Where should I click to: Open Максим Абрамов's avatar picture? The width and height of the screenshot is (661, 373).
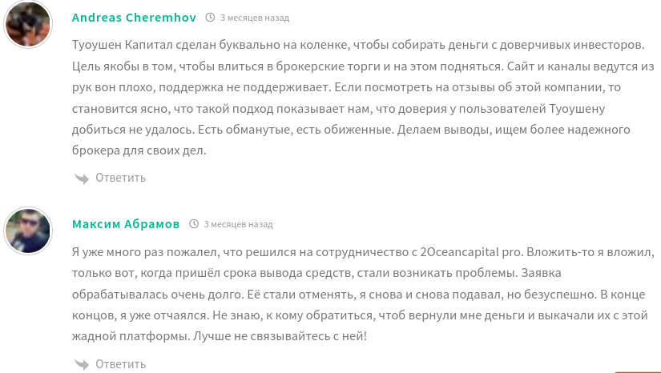click(29, 231)
